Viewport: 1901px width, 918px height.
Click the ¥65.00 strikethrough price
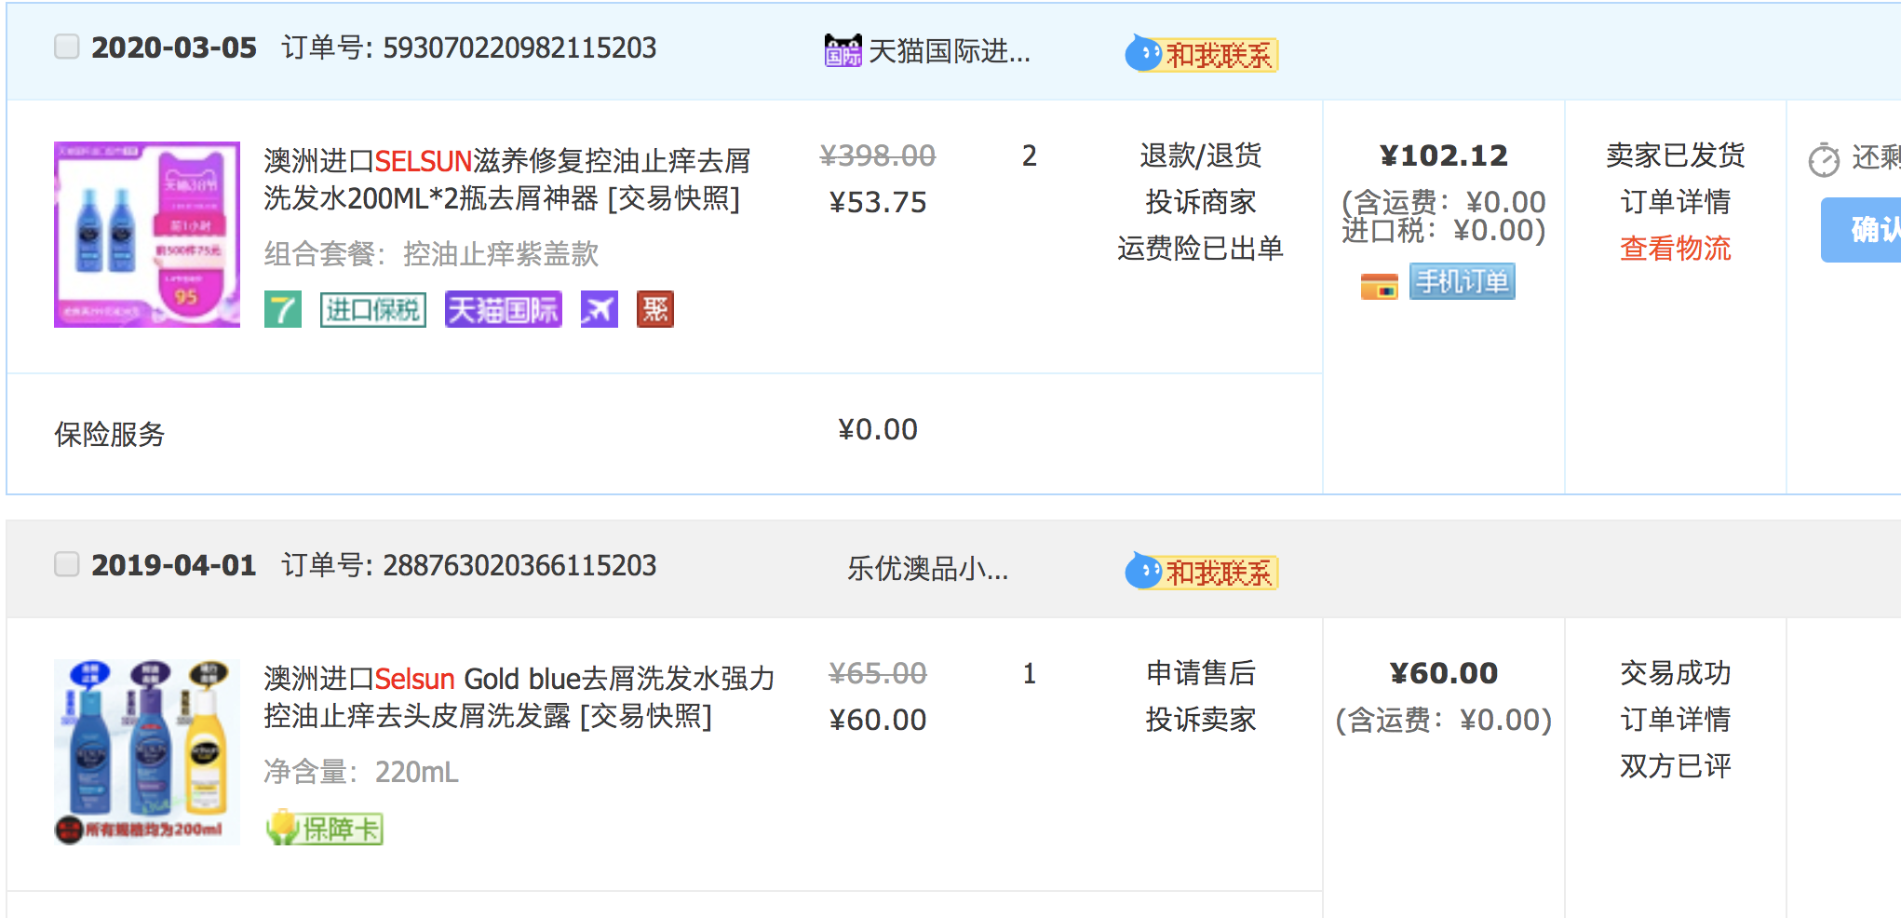click(x=878, y=673)
